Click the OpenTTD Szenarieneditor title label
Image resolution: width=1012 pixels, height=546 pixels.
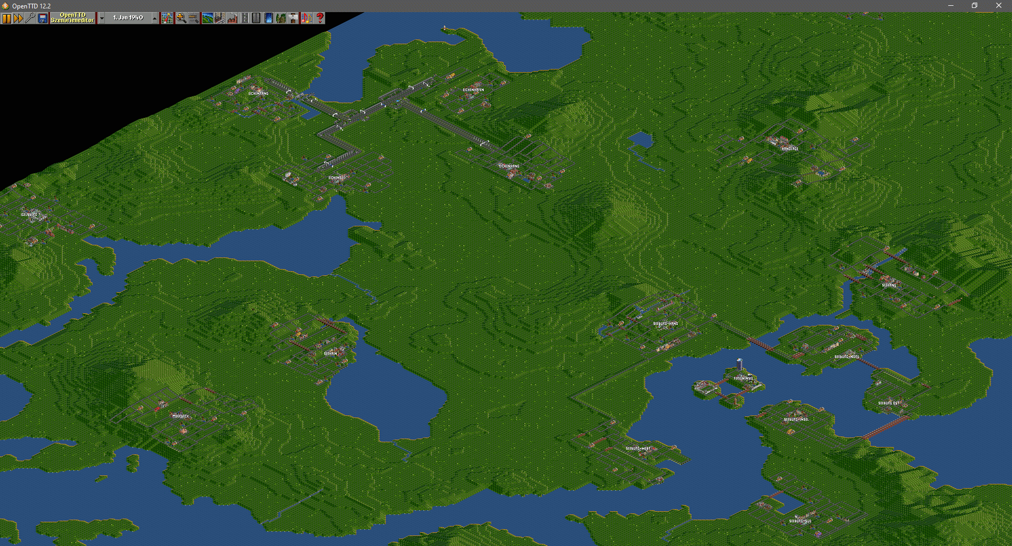(x=73, y=18)
